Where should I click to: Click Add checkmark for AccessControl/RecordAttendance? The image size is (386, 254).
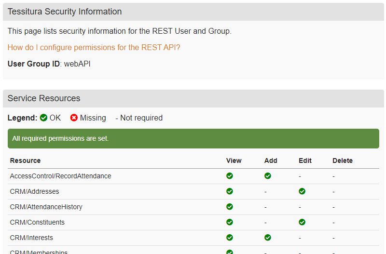[268, 176]
